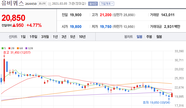Click the red 20-day moving average swatch

click(10, 48)
